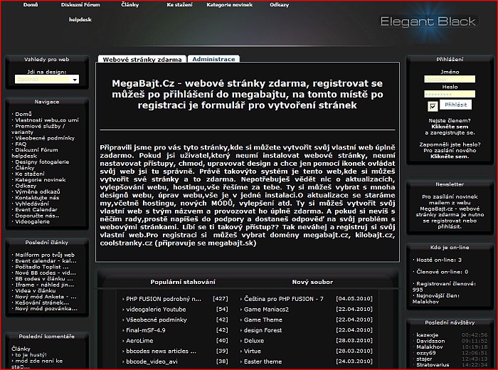Viewport: 498px width, 370px height.
Task: Click the Elegant Black logo
Action: point(428,21)
